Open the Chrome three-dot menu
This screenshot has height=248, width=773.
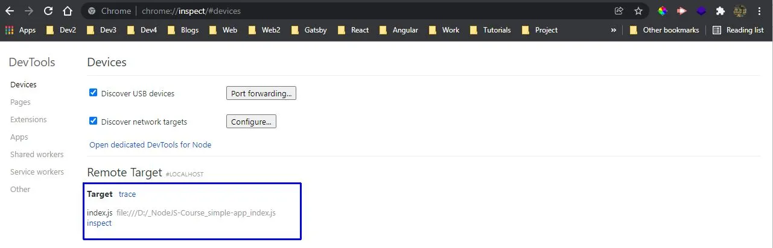pos(759,11)
